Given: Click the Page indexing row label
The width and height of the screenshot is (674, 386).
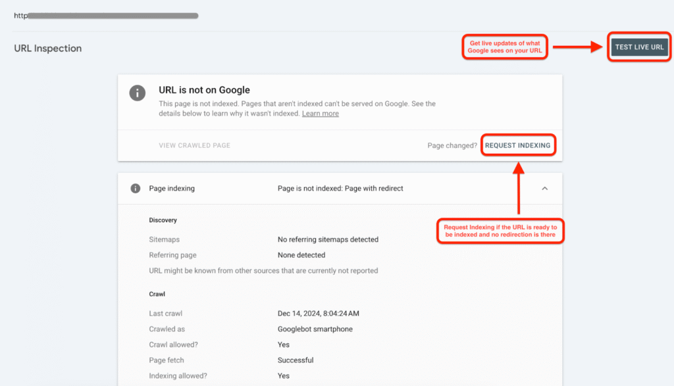Looking at the screenshot, I should coord(172,189).
